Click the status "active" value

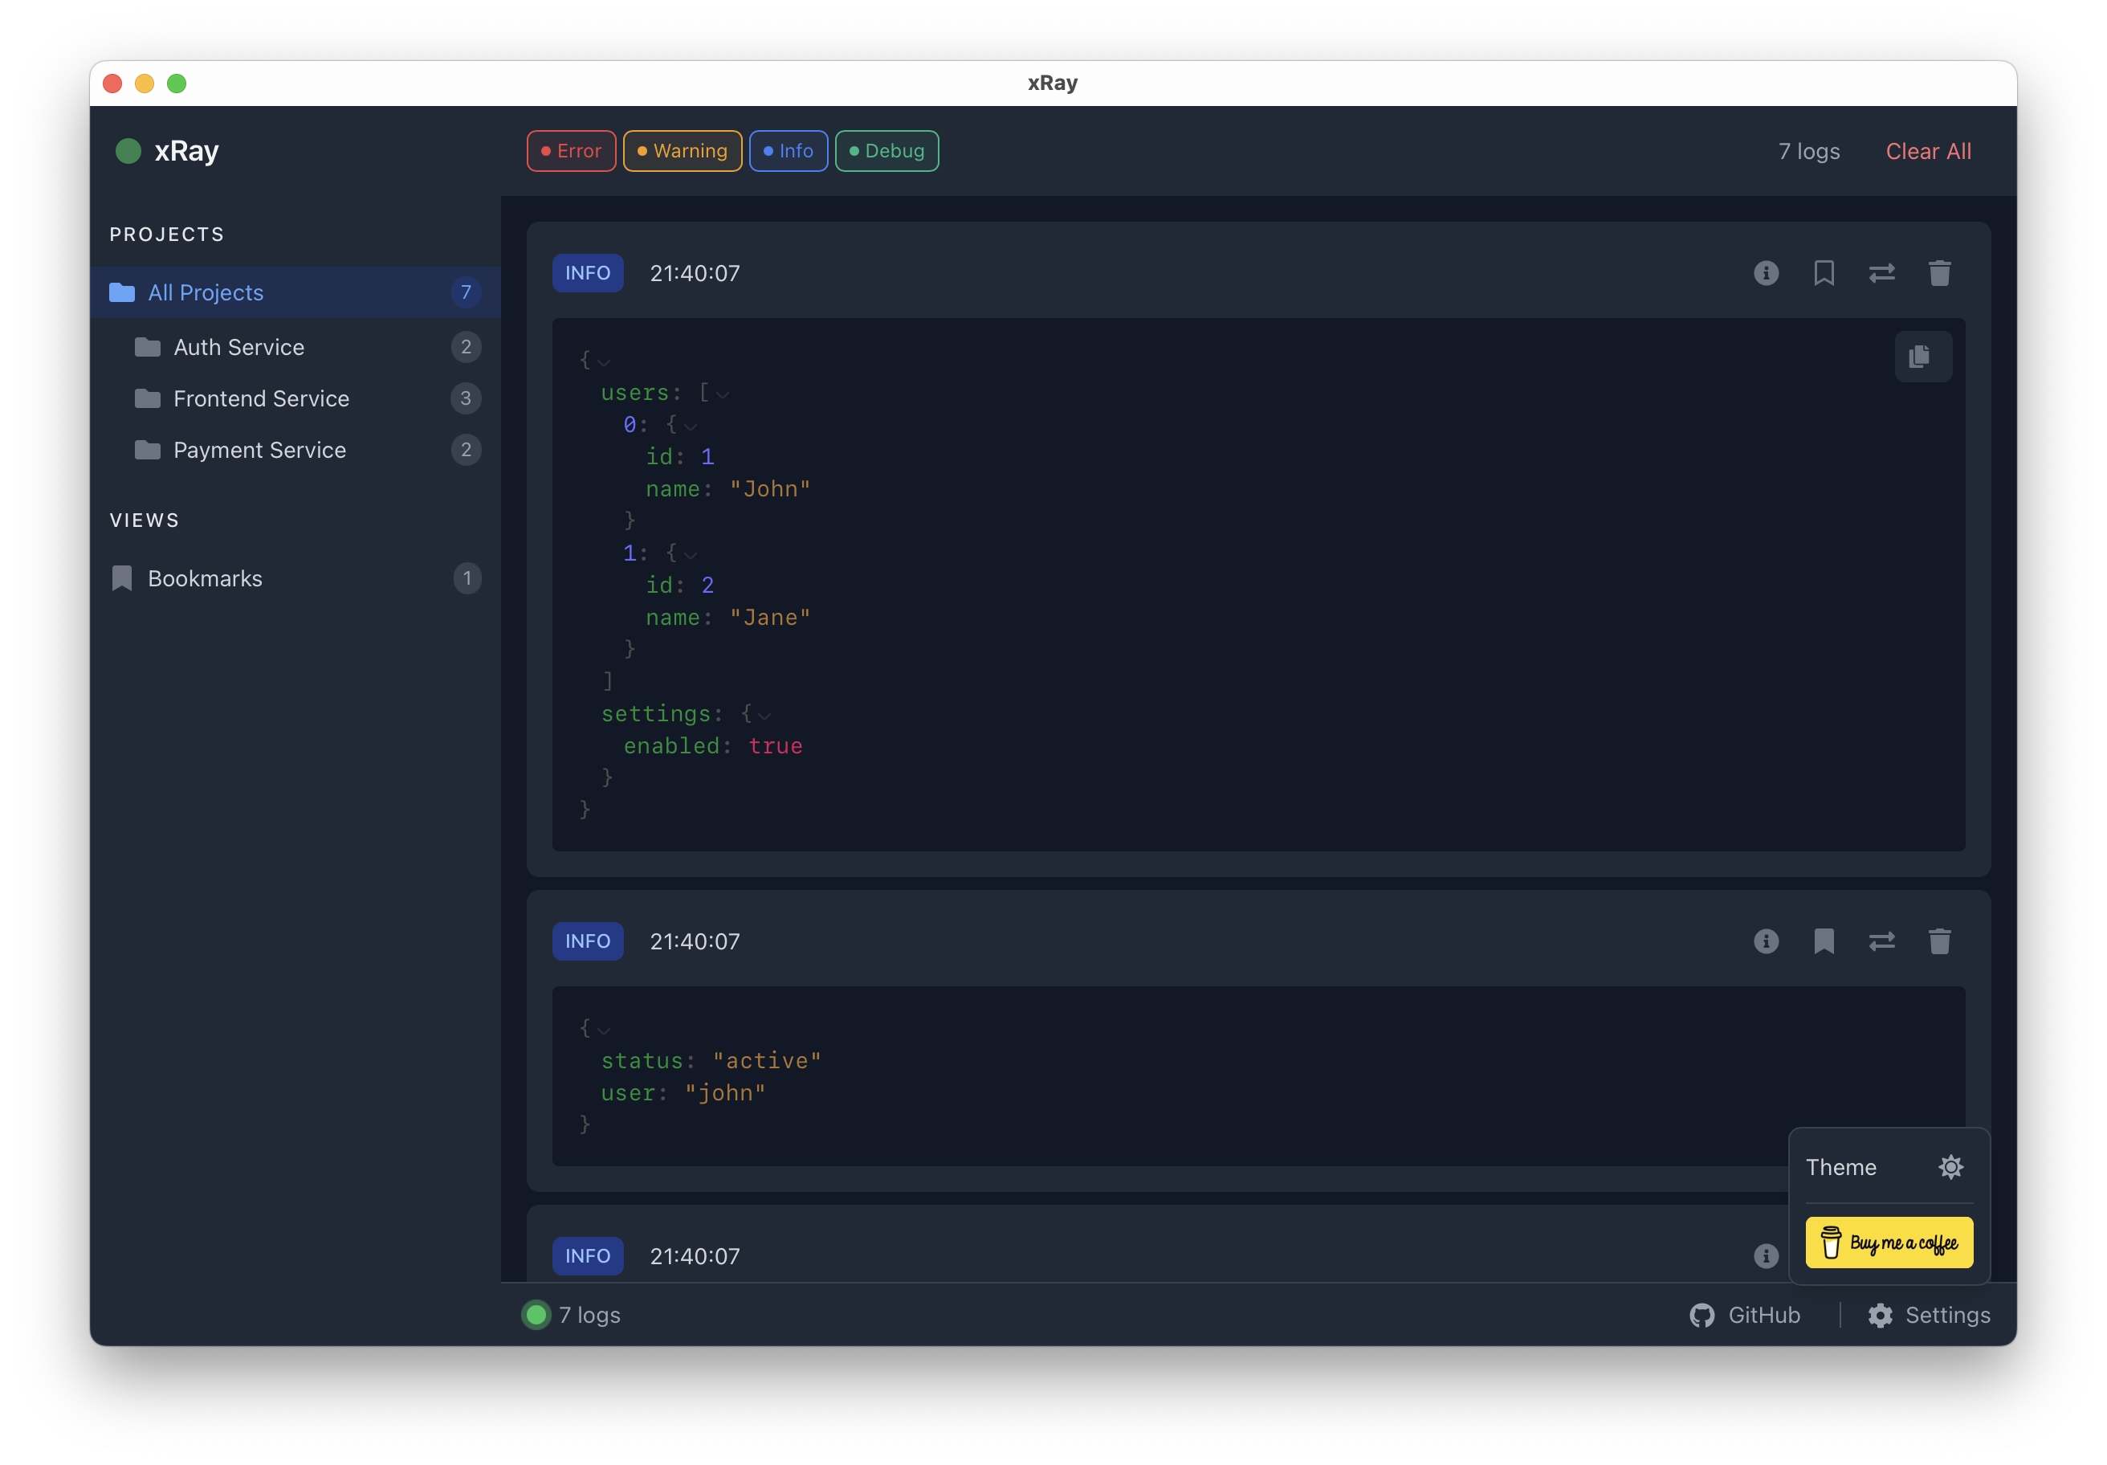[767, 1061]
